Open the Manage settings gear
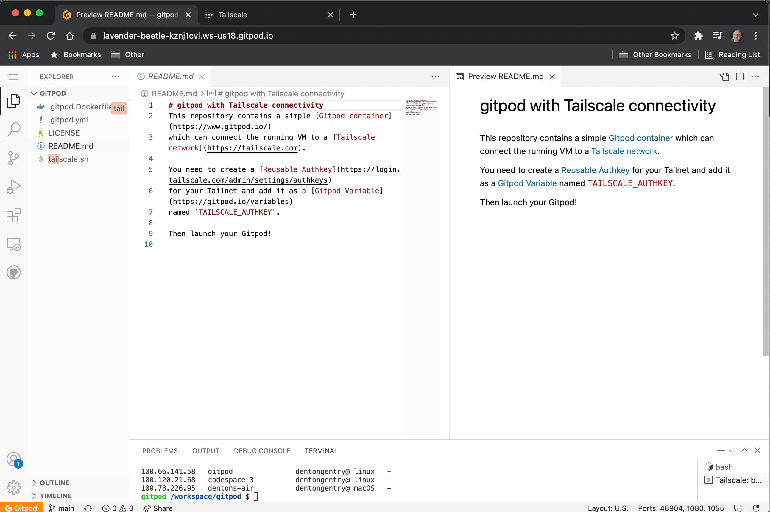Screen dimensions: 770x512 (x=13, y=488)
